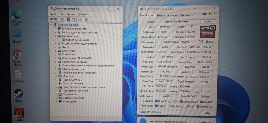This screenshot has height=123, width=268.
Task: Click the Lookup button
Action: tap(208, 21)
